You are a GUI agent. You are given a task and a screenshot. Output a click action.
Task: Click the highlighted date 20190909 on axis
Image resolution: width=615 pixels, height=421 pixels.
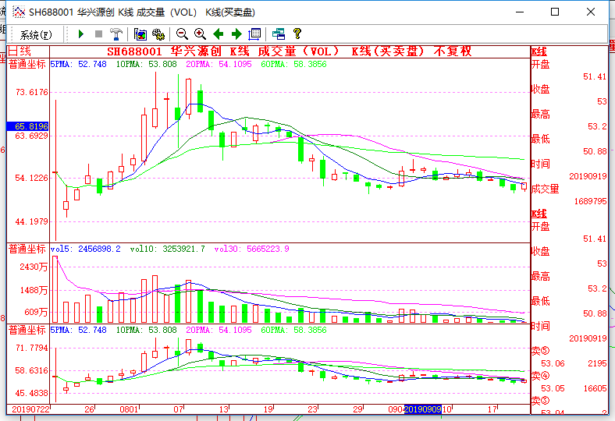point(423,409)
